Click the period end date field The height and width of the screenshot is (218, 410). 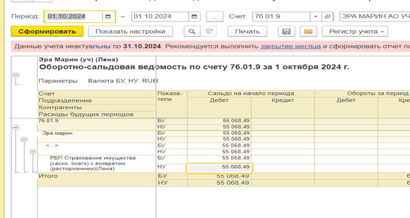160,17
